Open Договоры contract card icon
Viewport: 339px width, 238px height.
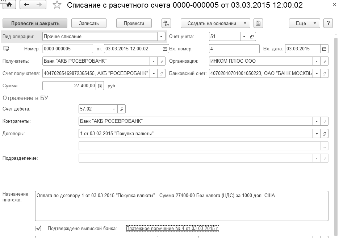pyautogui.click(x=324, y=134)
